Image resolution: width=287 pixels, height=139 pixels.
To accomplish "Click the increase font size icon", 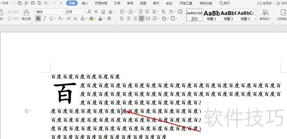I will (x=89, y=12).
